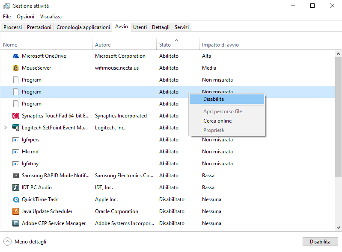The image size is (342, 252).
Task: Click the Disabilita button at the bottom
Action: [320, 242]
